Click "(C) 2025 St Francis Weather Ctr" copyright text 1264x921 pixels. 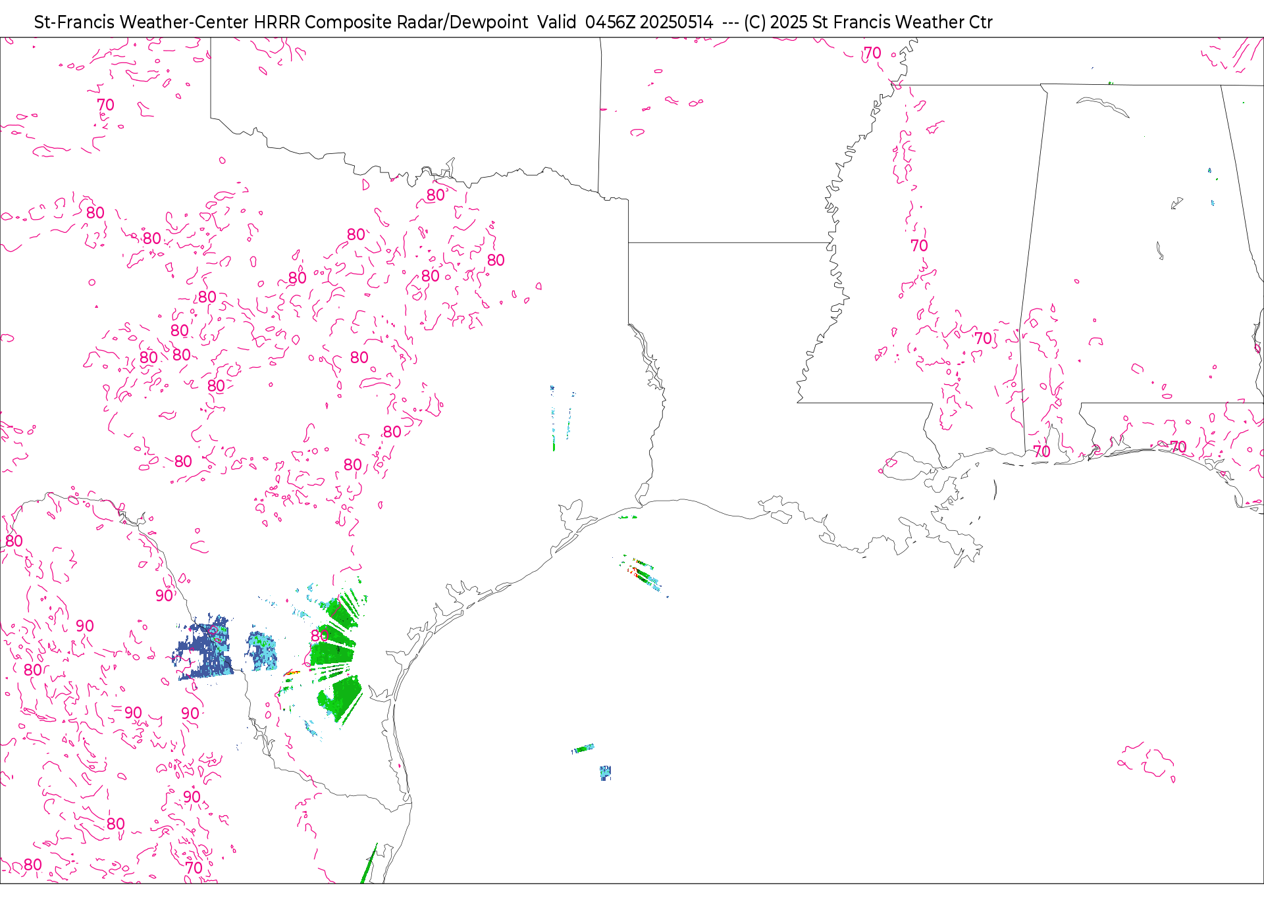click(x=868, y=22)
